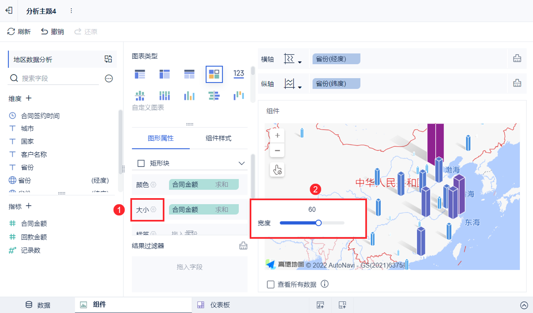
Task: Open the three-dot menu beside 分析主题4
Action: coord(71,11)
